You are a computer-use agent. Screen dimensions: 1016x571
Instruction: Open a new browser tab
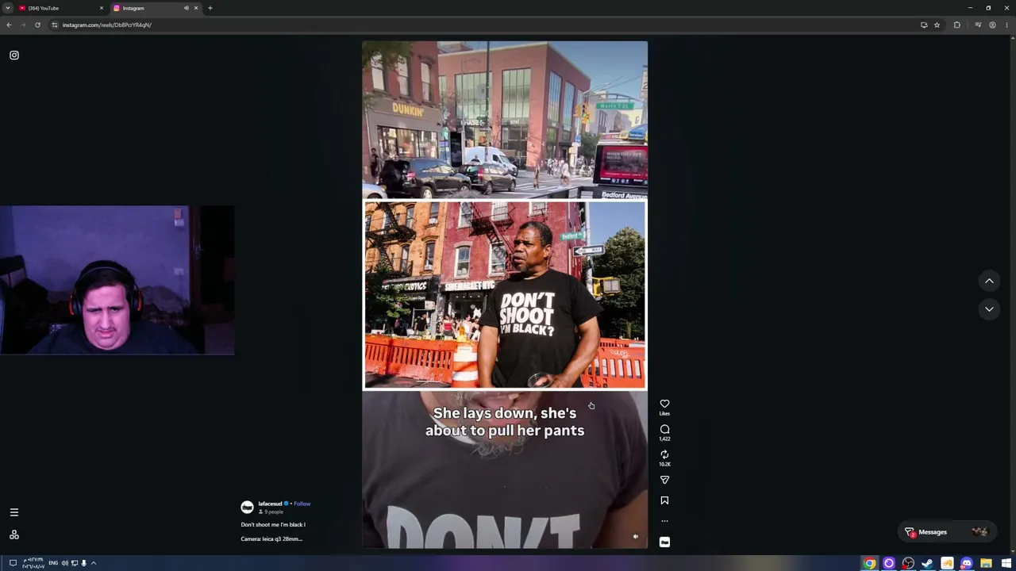[x=210, y=8]
